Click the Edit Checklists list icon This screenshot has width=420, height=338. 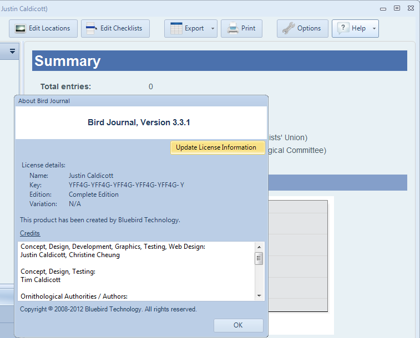tap(92, 28)
